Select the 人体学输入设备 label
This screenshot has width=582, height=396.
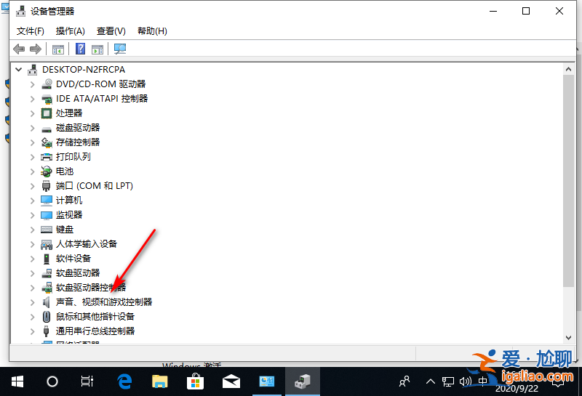(x=87, y=244)
